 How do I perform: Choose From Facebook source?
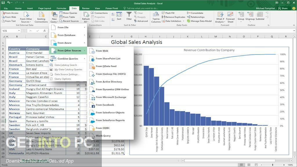(111, 105)
